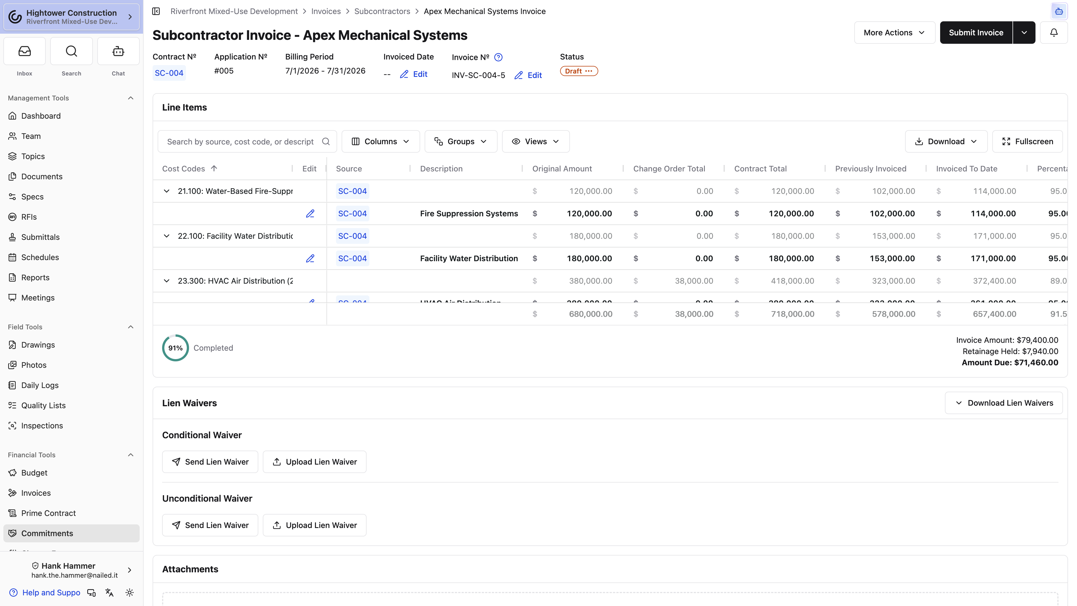Collapse the 23.300 HVAC Air Distribution row
The height and width of the screenshot is (606, 1077).
[x=166, y=281]
